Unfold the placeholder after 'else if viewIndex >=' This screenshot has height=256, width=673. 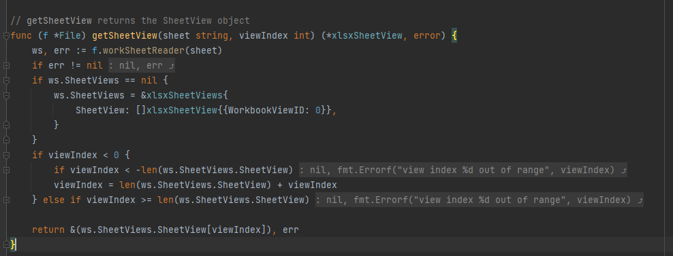pyautogui.click(x=480, y=200)
